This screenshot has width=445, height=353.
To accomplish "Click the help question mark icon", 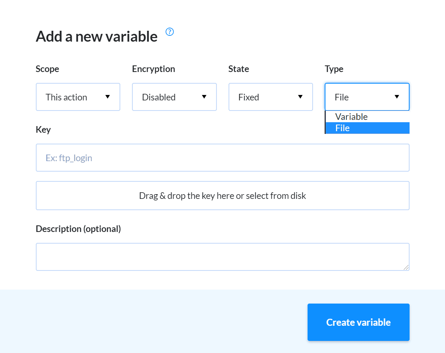I will click(x=170, y=32).
